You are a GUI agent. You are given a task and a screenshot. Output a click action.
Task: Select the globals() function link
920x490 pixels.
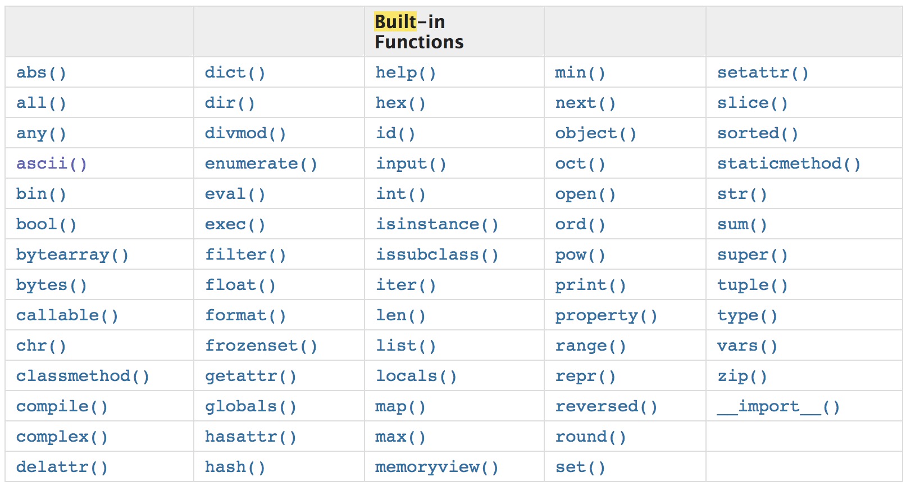click(251, 406)
